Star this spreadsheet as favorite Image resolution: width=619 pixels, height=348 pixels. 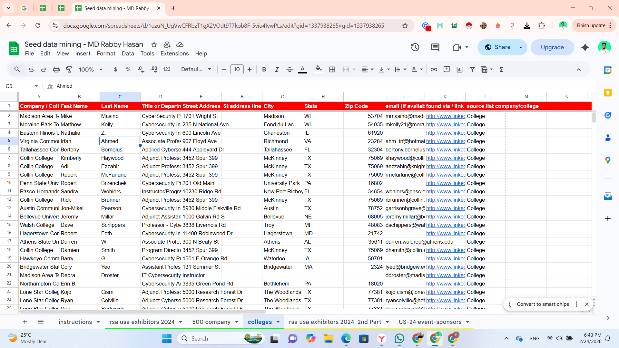154,44
